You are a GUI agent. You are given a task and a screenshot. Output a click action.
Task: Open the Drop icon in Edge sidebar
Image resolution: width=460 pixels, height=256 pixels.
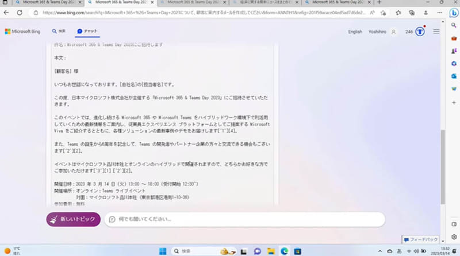[x=454, y=89]
